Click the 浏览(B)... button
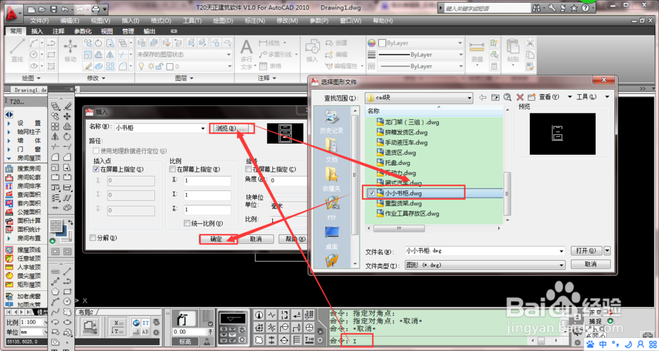The height and width of the screenshot is (351, 659). coord(231,128)
